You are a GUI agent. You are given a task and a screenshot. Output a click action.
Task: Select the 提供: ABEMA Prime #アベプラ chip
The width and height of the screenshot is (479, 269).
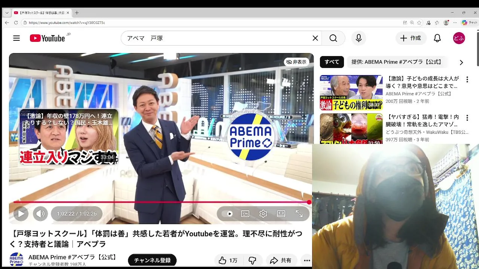397,62
